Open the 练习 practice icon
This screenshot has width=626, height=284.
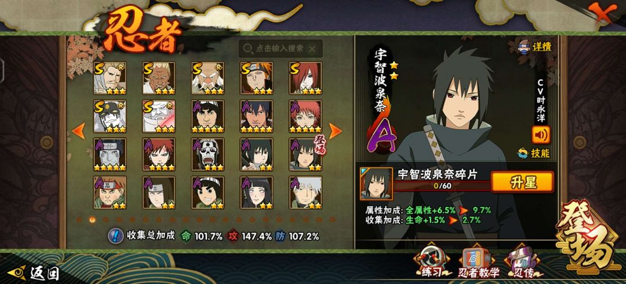tap(430, 260)
